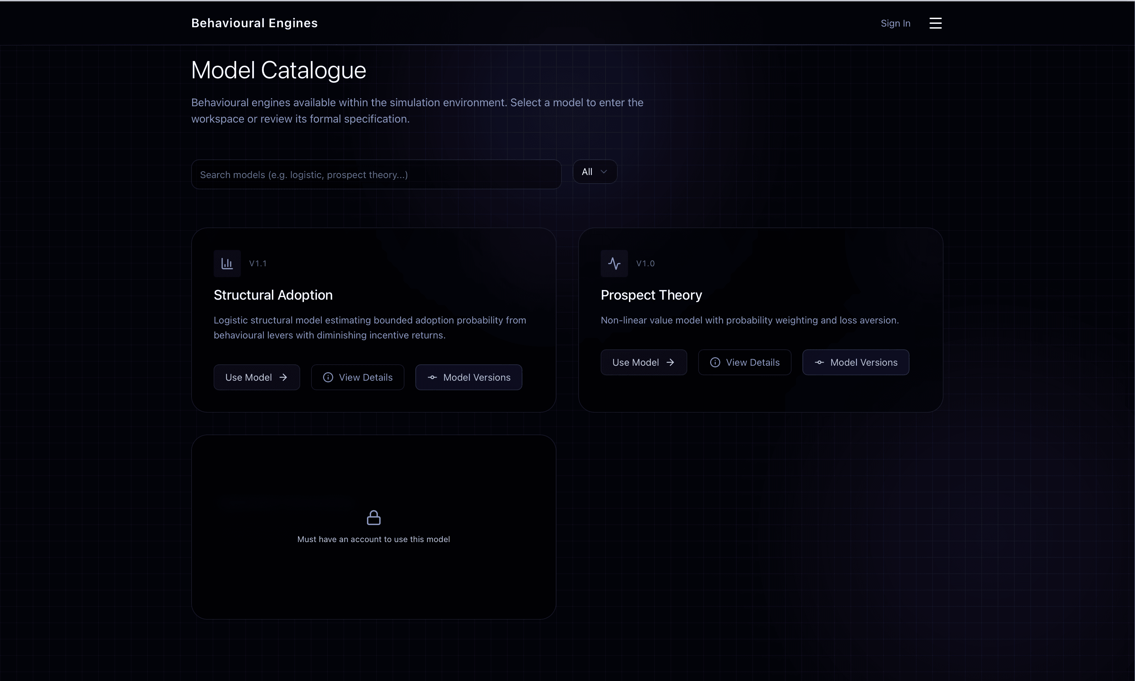Click the commit icon in Structural Adoption's Model Versions
The height and width of the screenshot is (681, 1135).
tap(432, 377)
